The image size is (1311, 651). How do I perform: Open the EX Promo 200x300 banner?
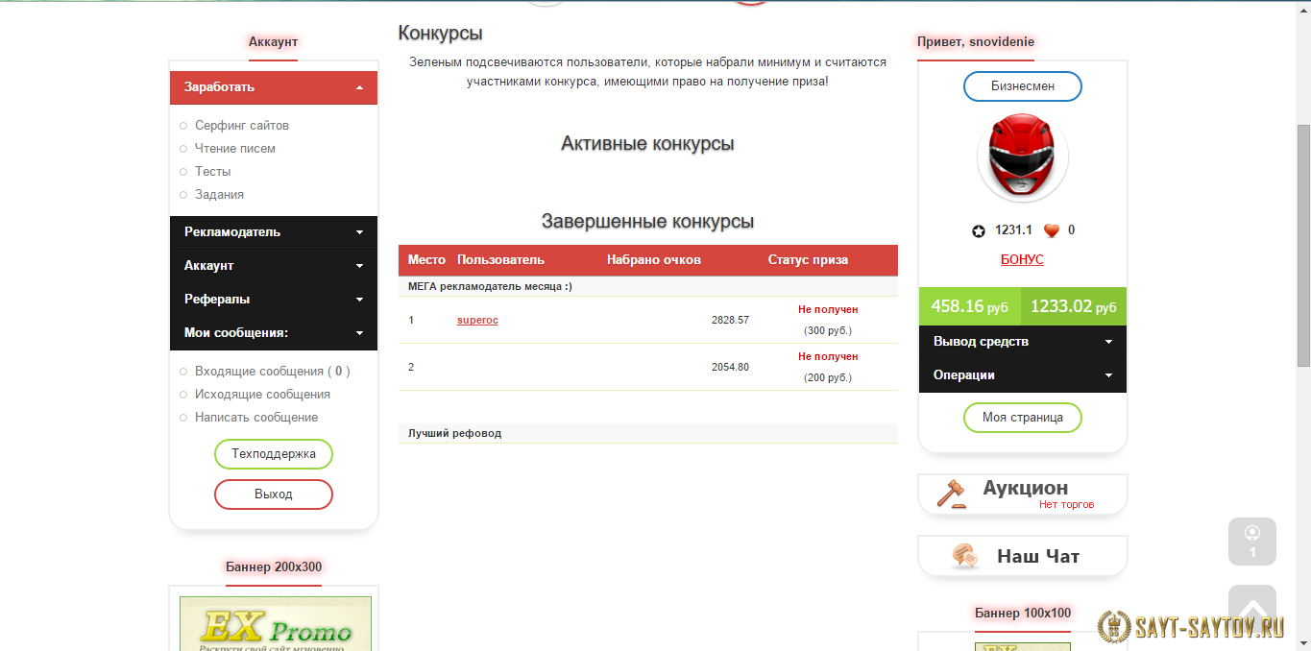[275, 623]
